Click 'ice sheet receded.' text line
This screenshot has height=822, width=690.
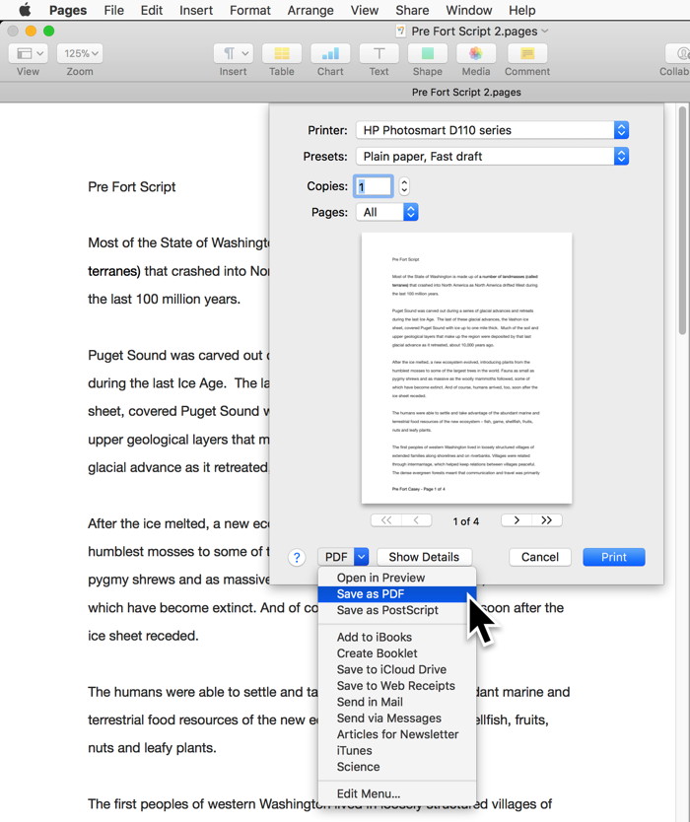(x=143, y=636)
